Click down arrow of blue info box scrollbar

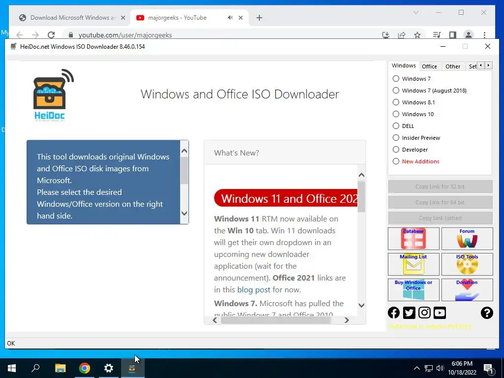184,213
